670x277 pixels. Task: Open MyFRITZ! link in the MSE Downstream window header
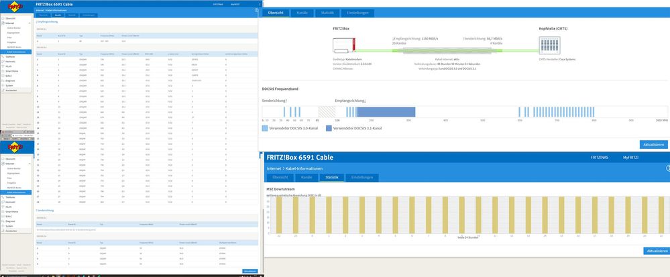(x=630, y=158)
